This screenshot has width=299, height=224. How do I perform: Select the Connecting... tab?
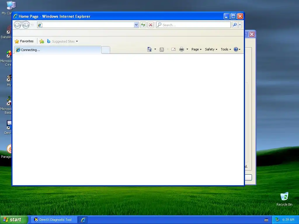[58, 50]
